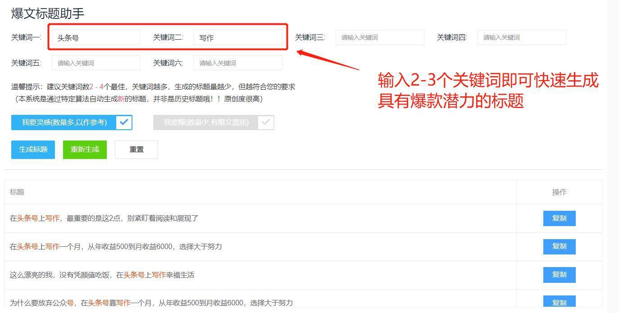Copy title starting 为什么要放弃公众号
This screenshot has width=619, height=313.
click(x=559, y=302)
